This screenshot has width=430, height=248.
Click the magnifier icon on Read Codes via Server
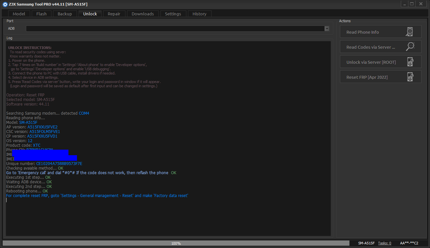[410, 47]
